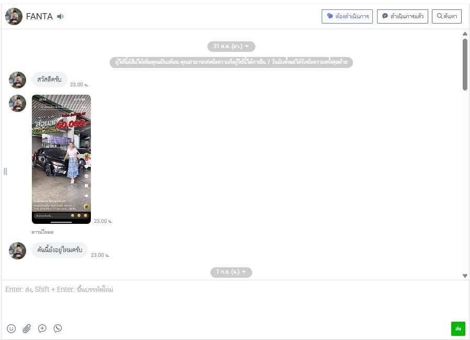Click the ดำเนินการแล้ว button

402,16
